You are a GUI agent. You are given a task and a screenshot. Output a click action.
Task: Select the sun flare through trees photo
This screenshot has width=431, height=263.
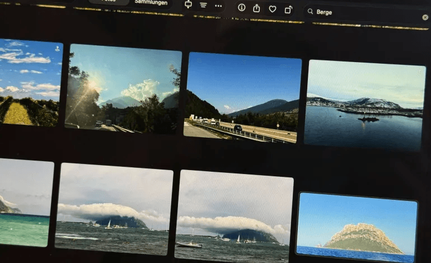click(x=123, y=88)
